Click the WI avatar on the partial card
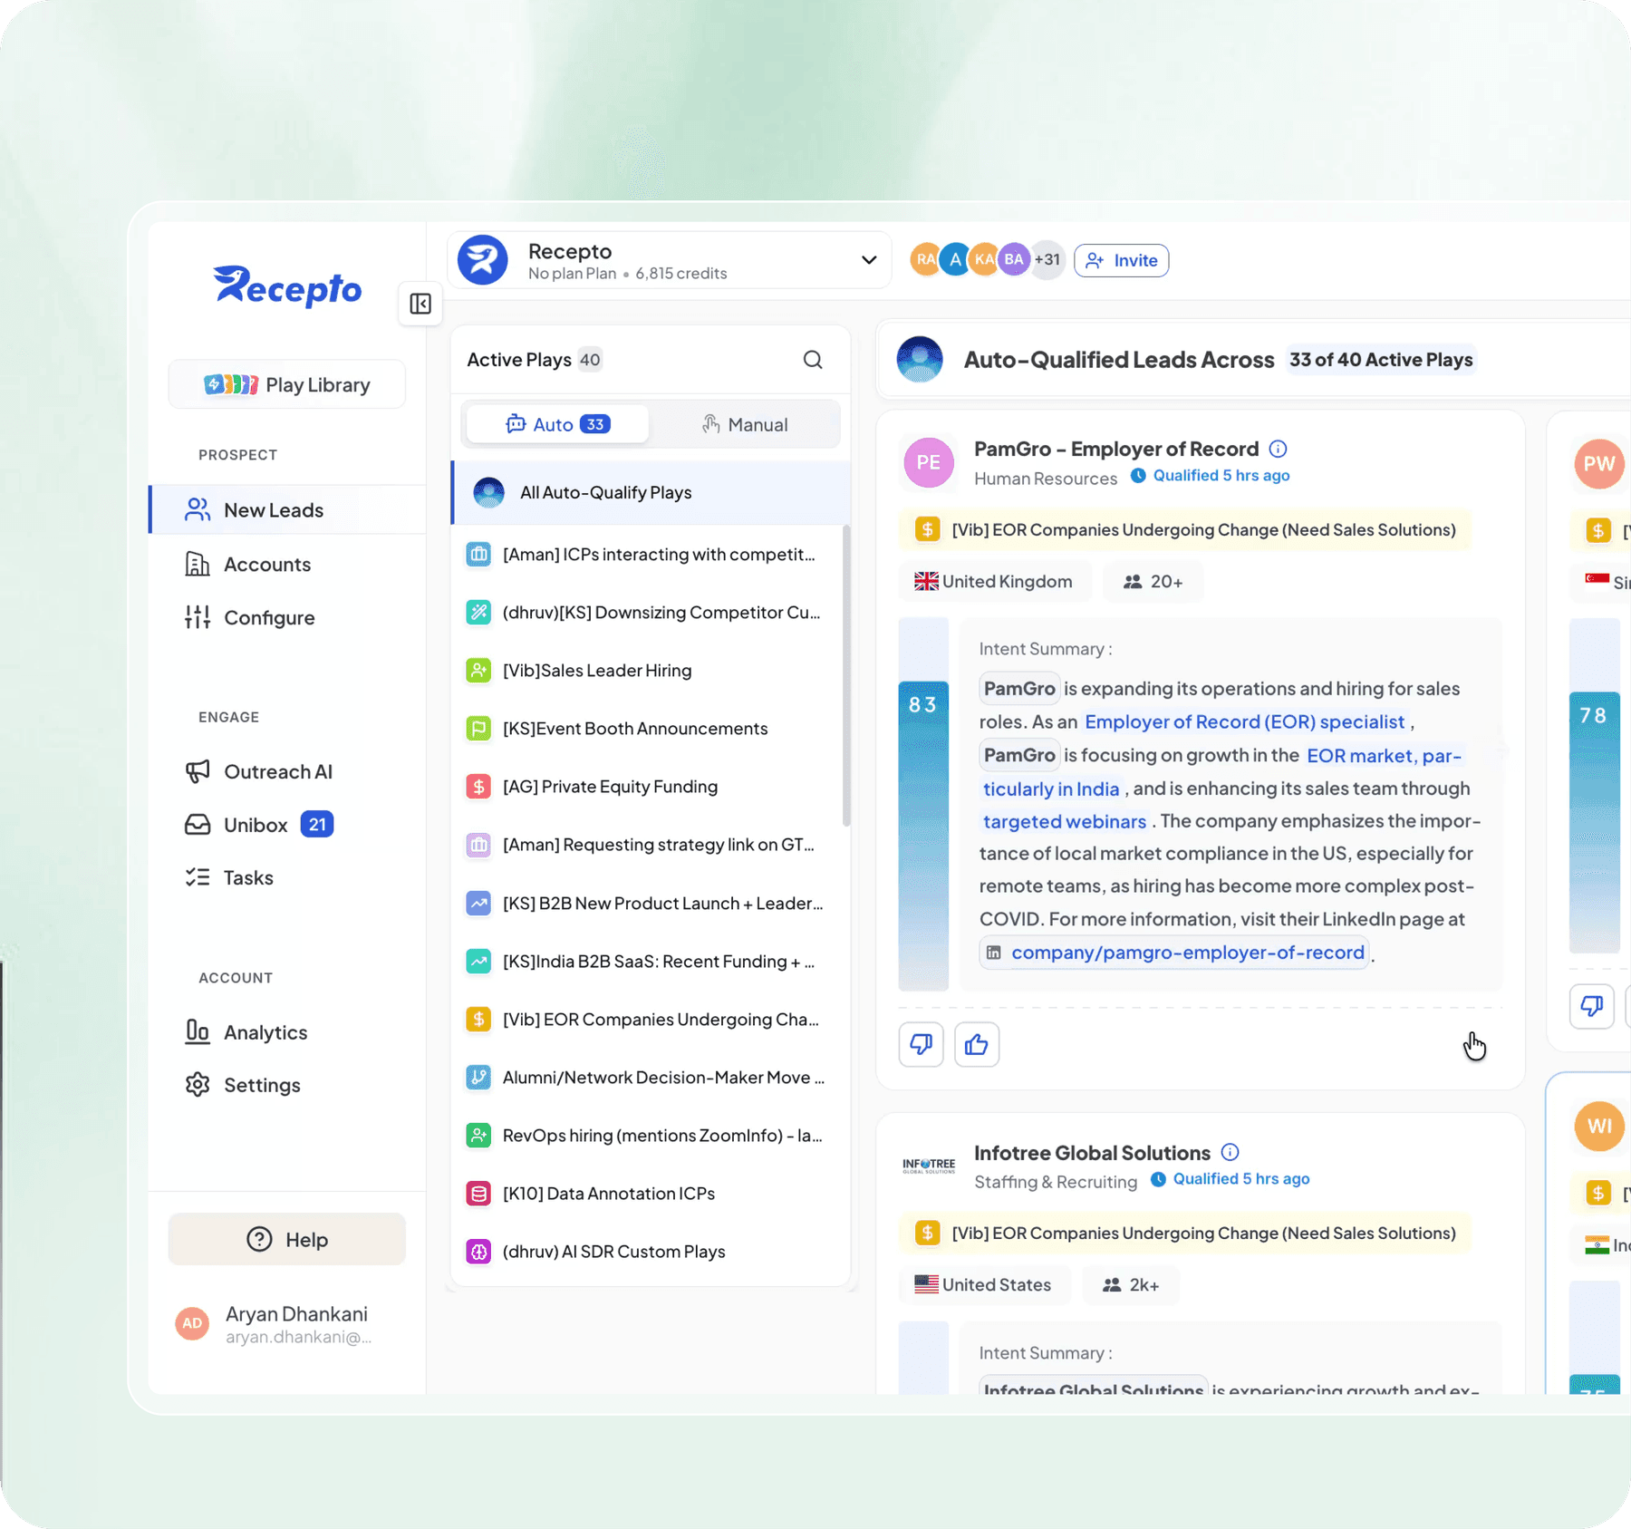This screenshot has width=1631, height=1529. (x=1599, y=1126)
